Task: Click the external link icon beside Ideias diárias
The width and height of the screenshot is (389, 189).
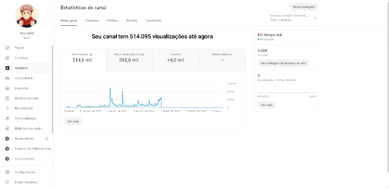Action: point(46,139)
